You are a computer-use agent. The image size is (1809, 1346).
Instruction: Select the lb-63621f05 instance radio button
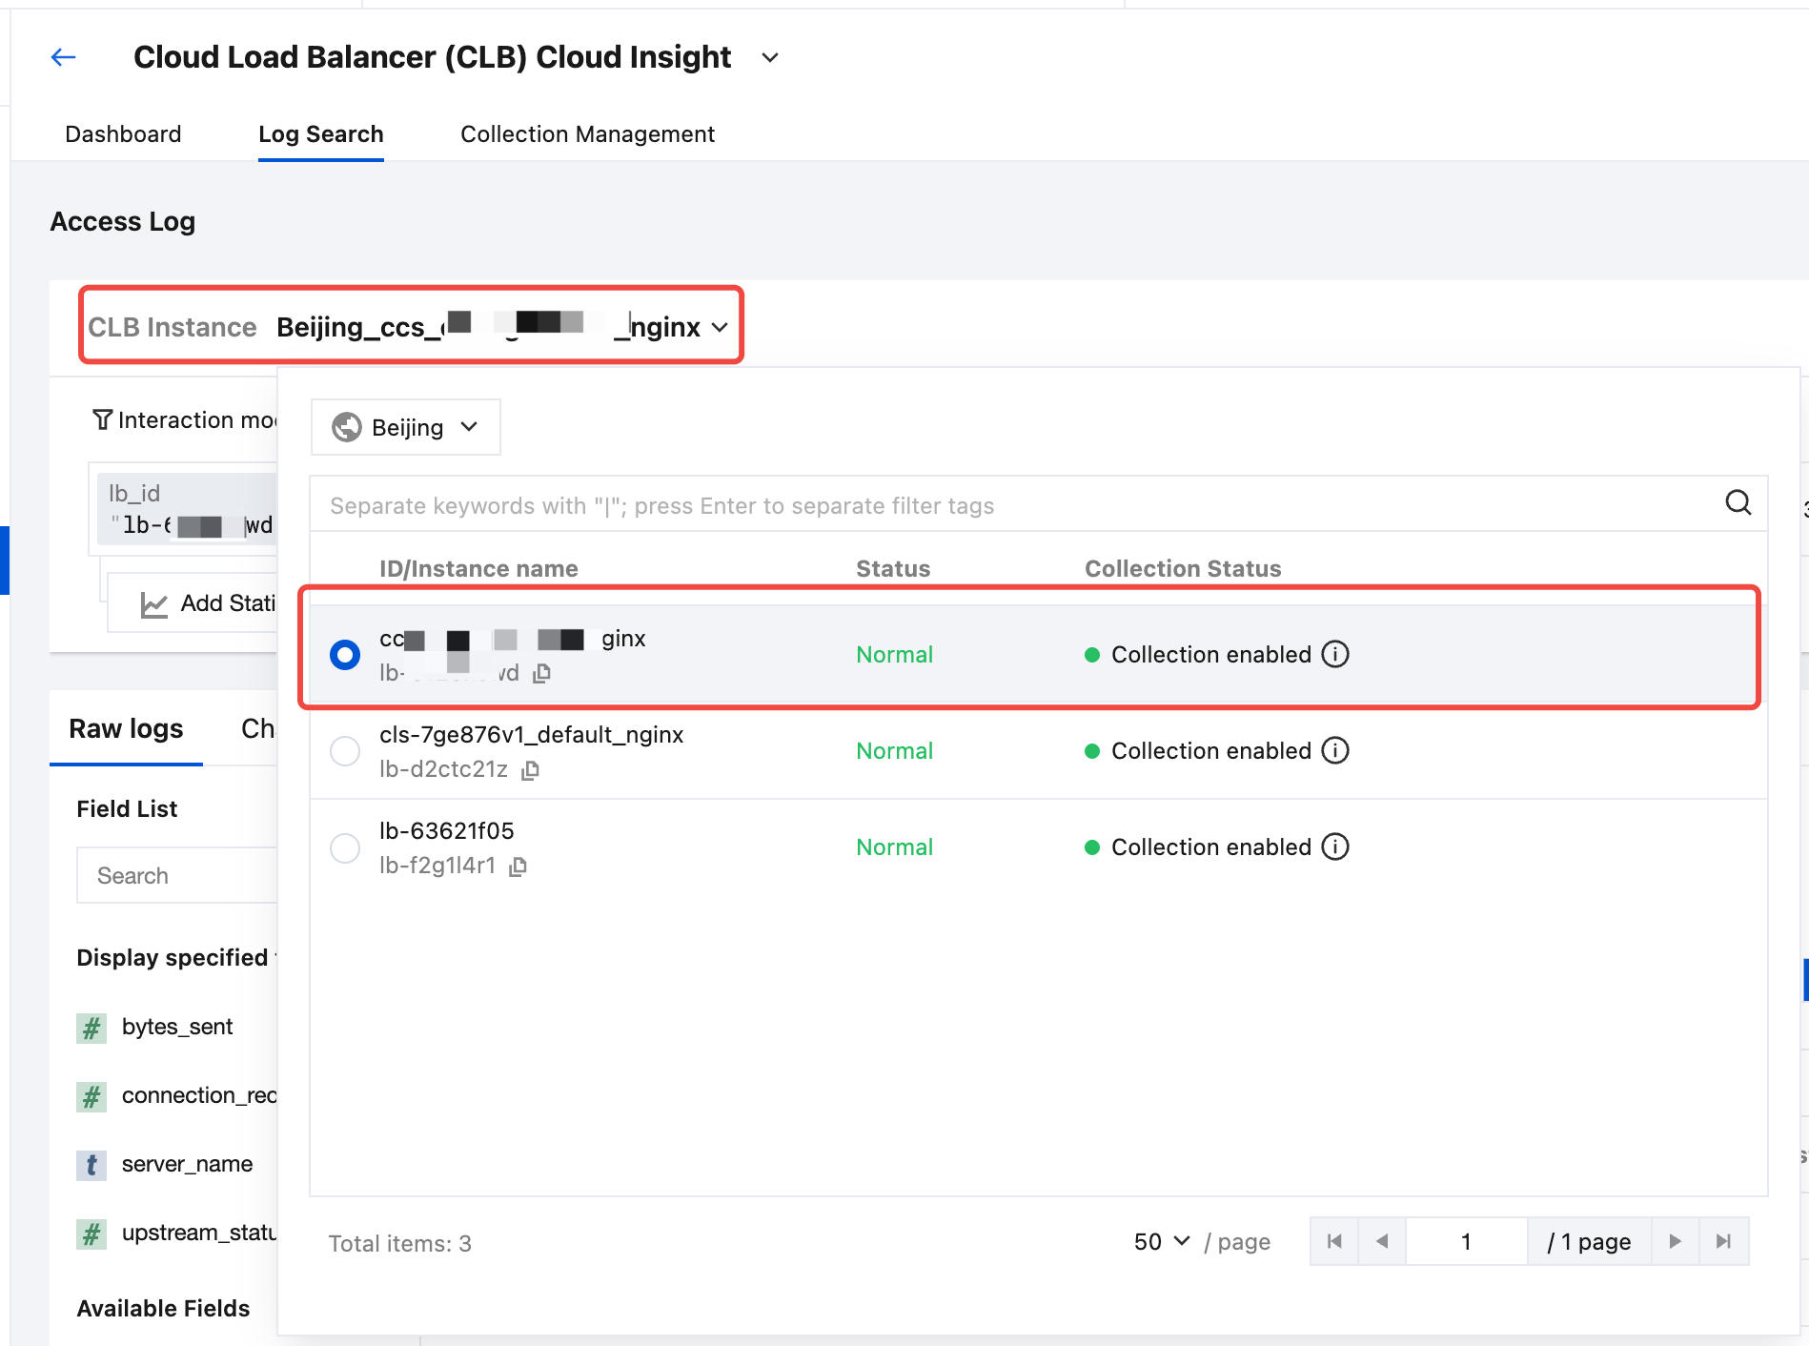[x=345, y=847]
